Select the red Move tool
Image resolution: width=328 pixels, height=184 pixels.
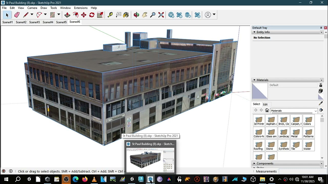click(x=84, y=15)
